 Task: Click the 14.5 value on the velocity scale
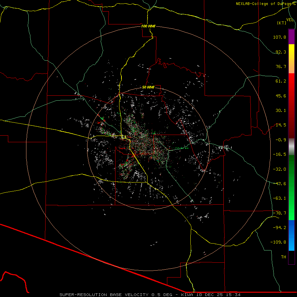click(x=280, y=125)
